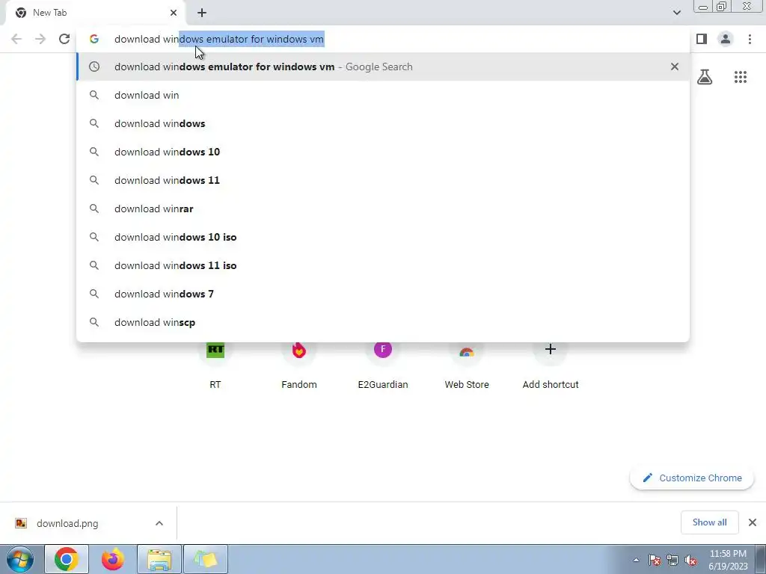Open the side panel icon

pos(702,39)
